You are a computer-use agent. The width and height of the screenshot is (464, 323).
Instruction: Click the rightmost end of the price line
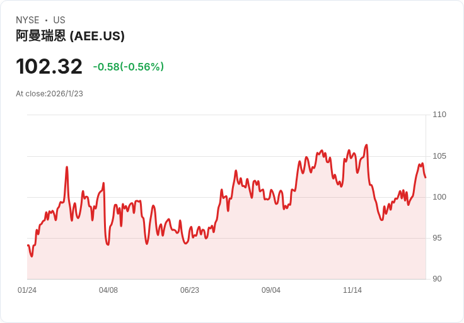click(x=425, y=177)
